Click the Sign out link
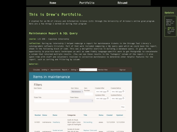This screenshot has width=177, height=132. point(122,70)
